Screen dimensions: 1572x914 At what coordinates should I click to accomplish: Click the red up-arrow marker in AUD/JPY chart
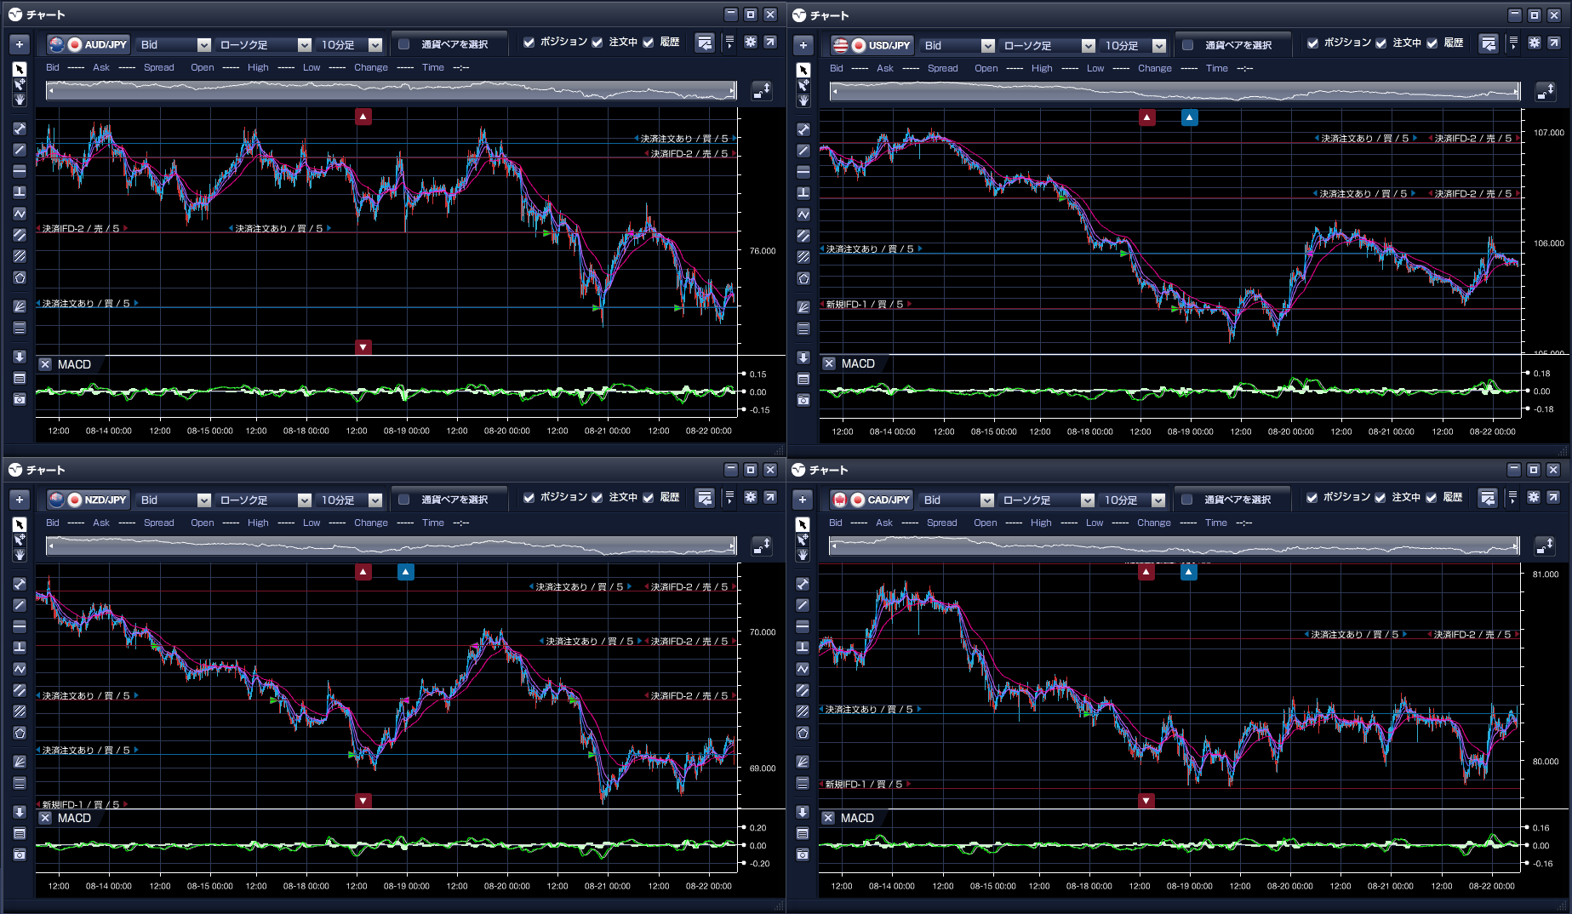363,117
